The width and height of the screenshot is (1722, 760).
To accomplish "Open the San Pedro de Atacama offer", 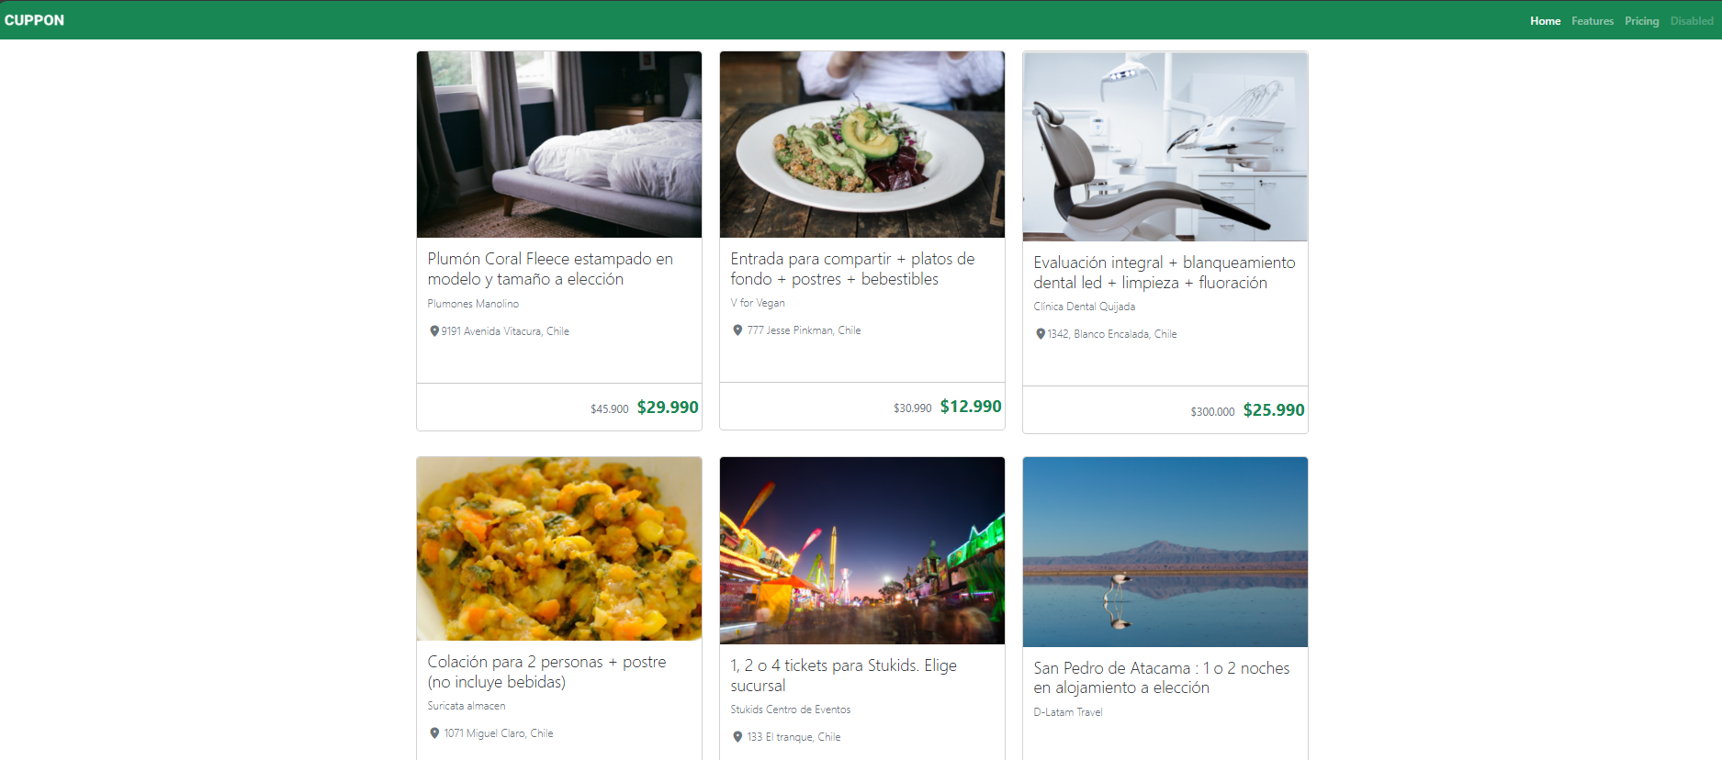I will tap(1161, 678).
